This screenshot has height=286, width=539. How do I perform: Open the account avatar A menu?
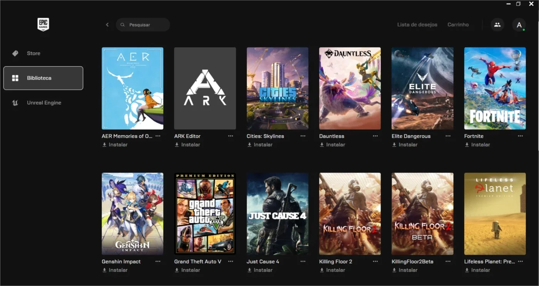[x=519, y=25]
